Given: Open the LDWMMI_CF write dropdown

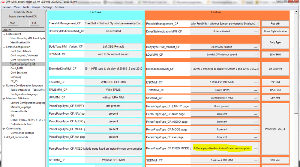Looking at the screenshot, I should click(225, 54).
